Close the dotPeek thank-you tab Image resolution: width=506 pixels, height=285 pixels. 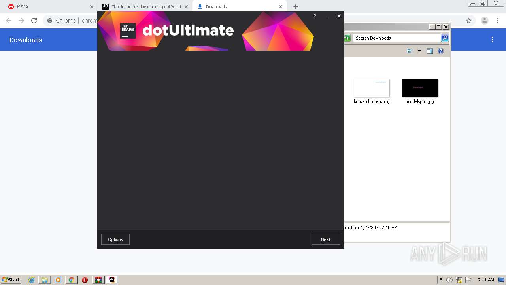click(186, 7)
